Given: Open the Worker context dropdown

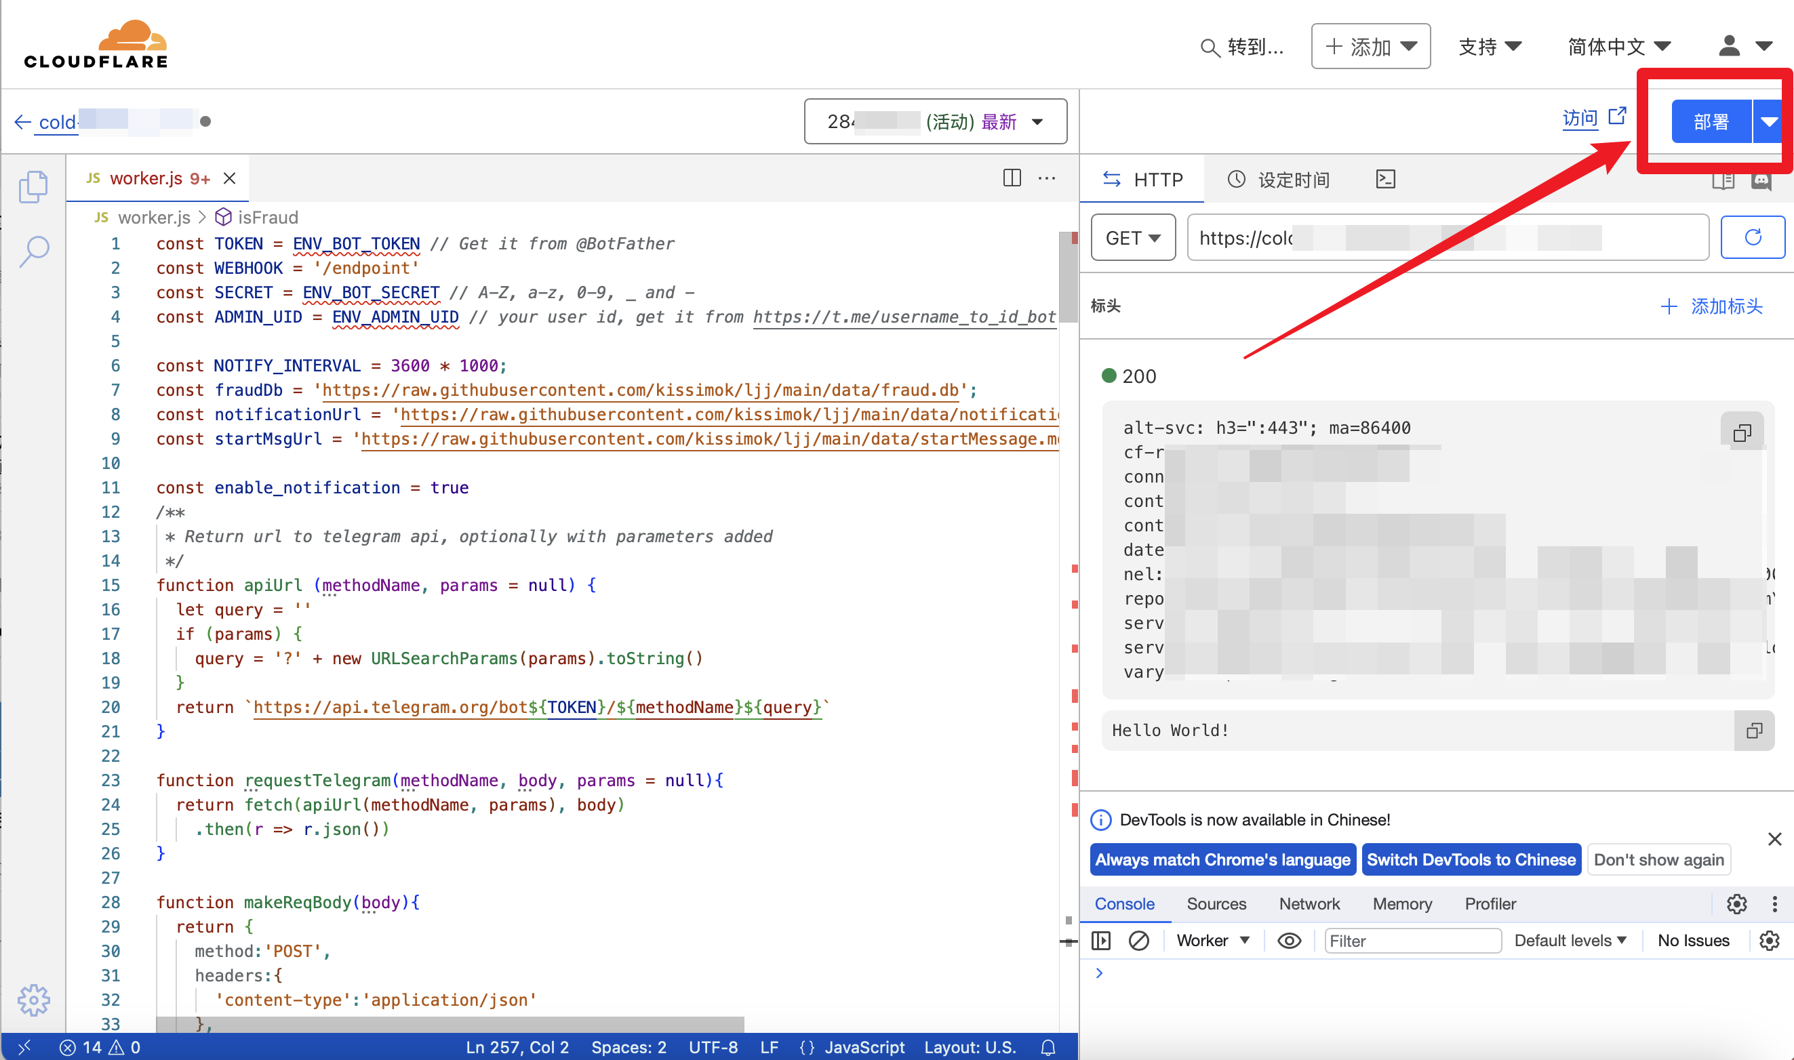Looking at the screenshot, I should tap(1213, 941).
